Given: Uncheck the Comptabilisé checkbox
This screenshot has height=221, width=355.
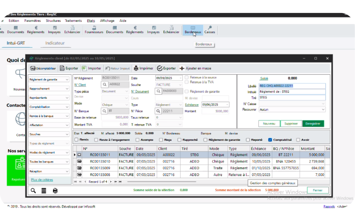Looking at the screenshot, I should pyautogui.click(x=270, y=140).
